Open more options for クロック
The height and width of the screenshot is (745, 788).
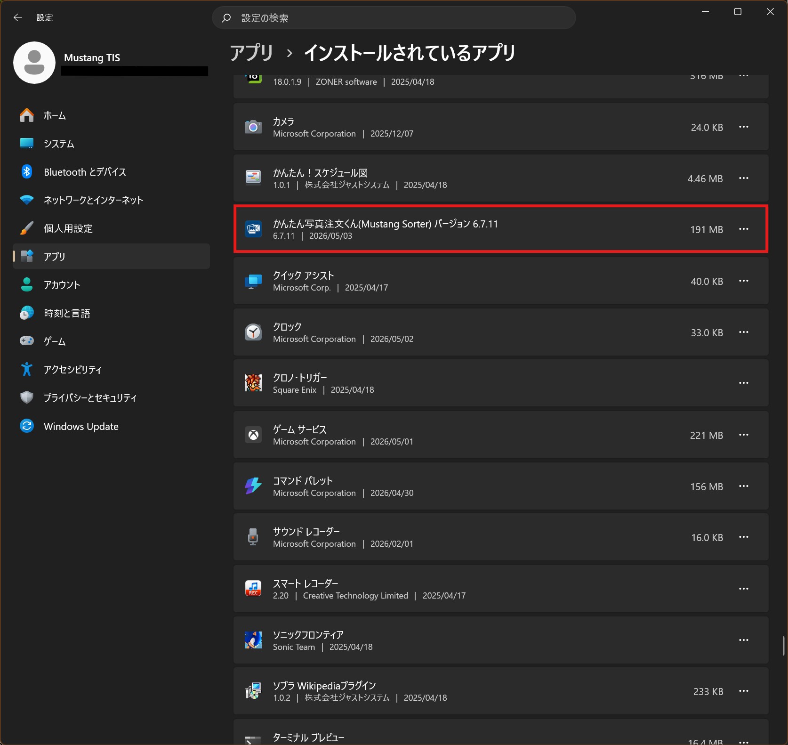[744, 332]
